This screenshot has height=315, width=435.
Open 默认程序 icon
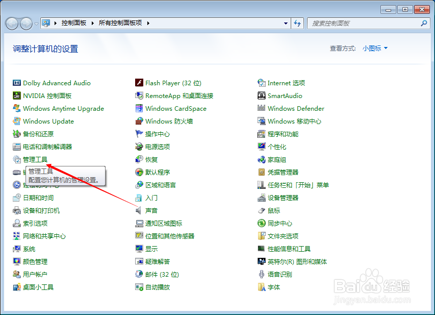(x=139, y=172)
